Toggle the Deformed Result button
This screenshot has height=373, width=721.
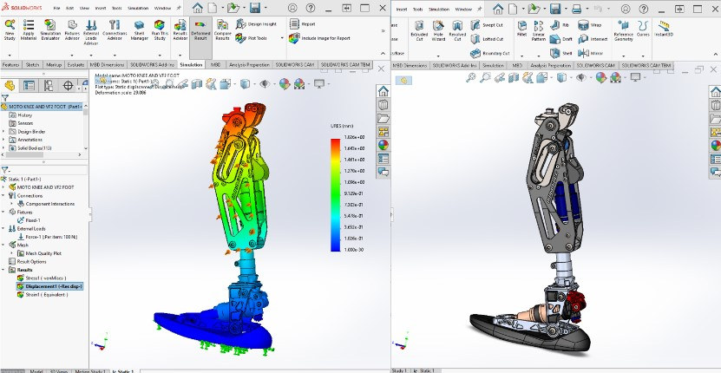tap(200, 30)
